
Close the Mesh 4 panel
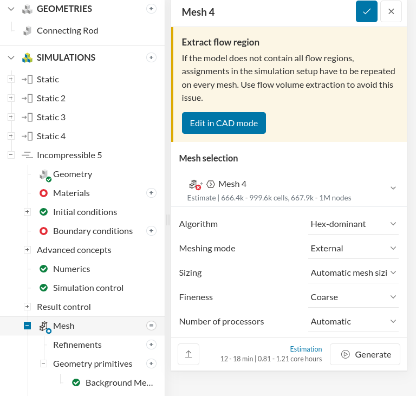point(391,11)
